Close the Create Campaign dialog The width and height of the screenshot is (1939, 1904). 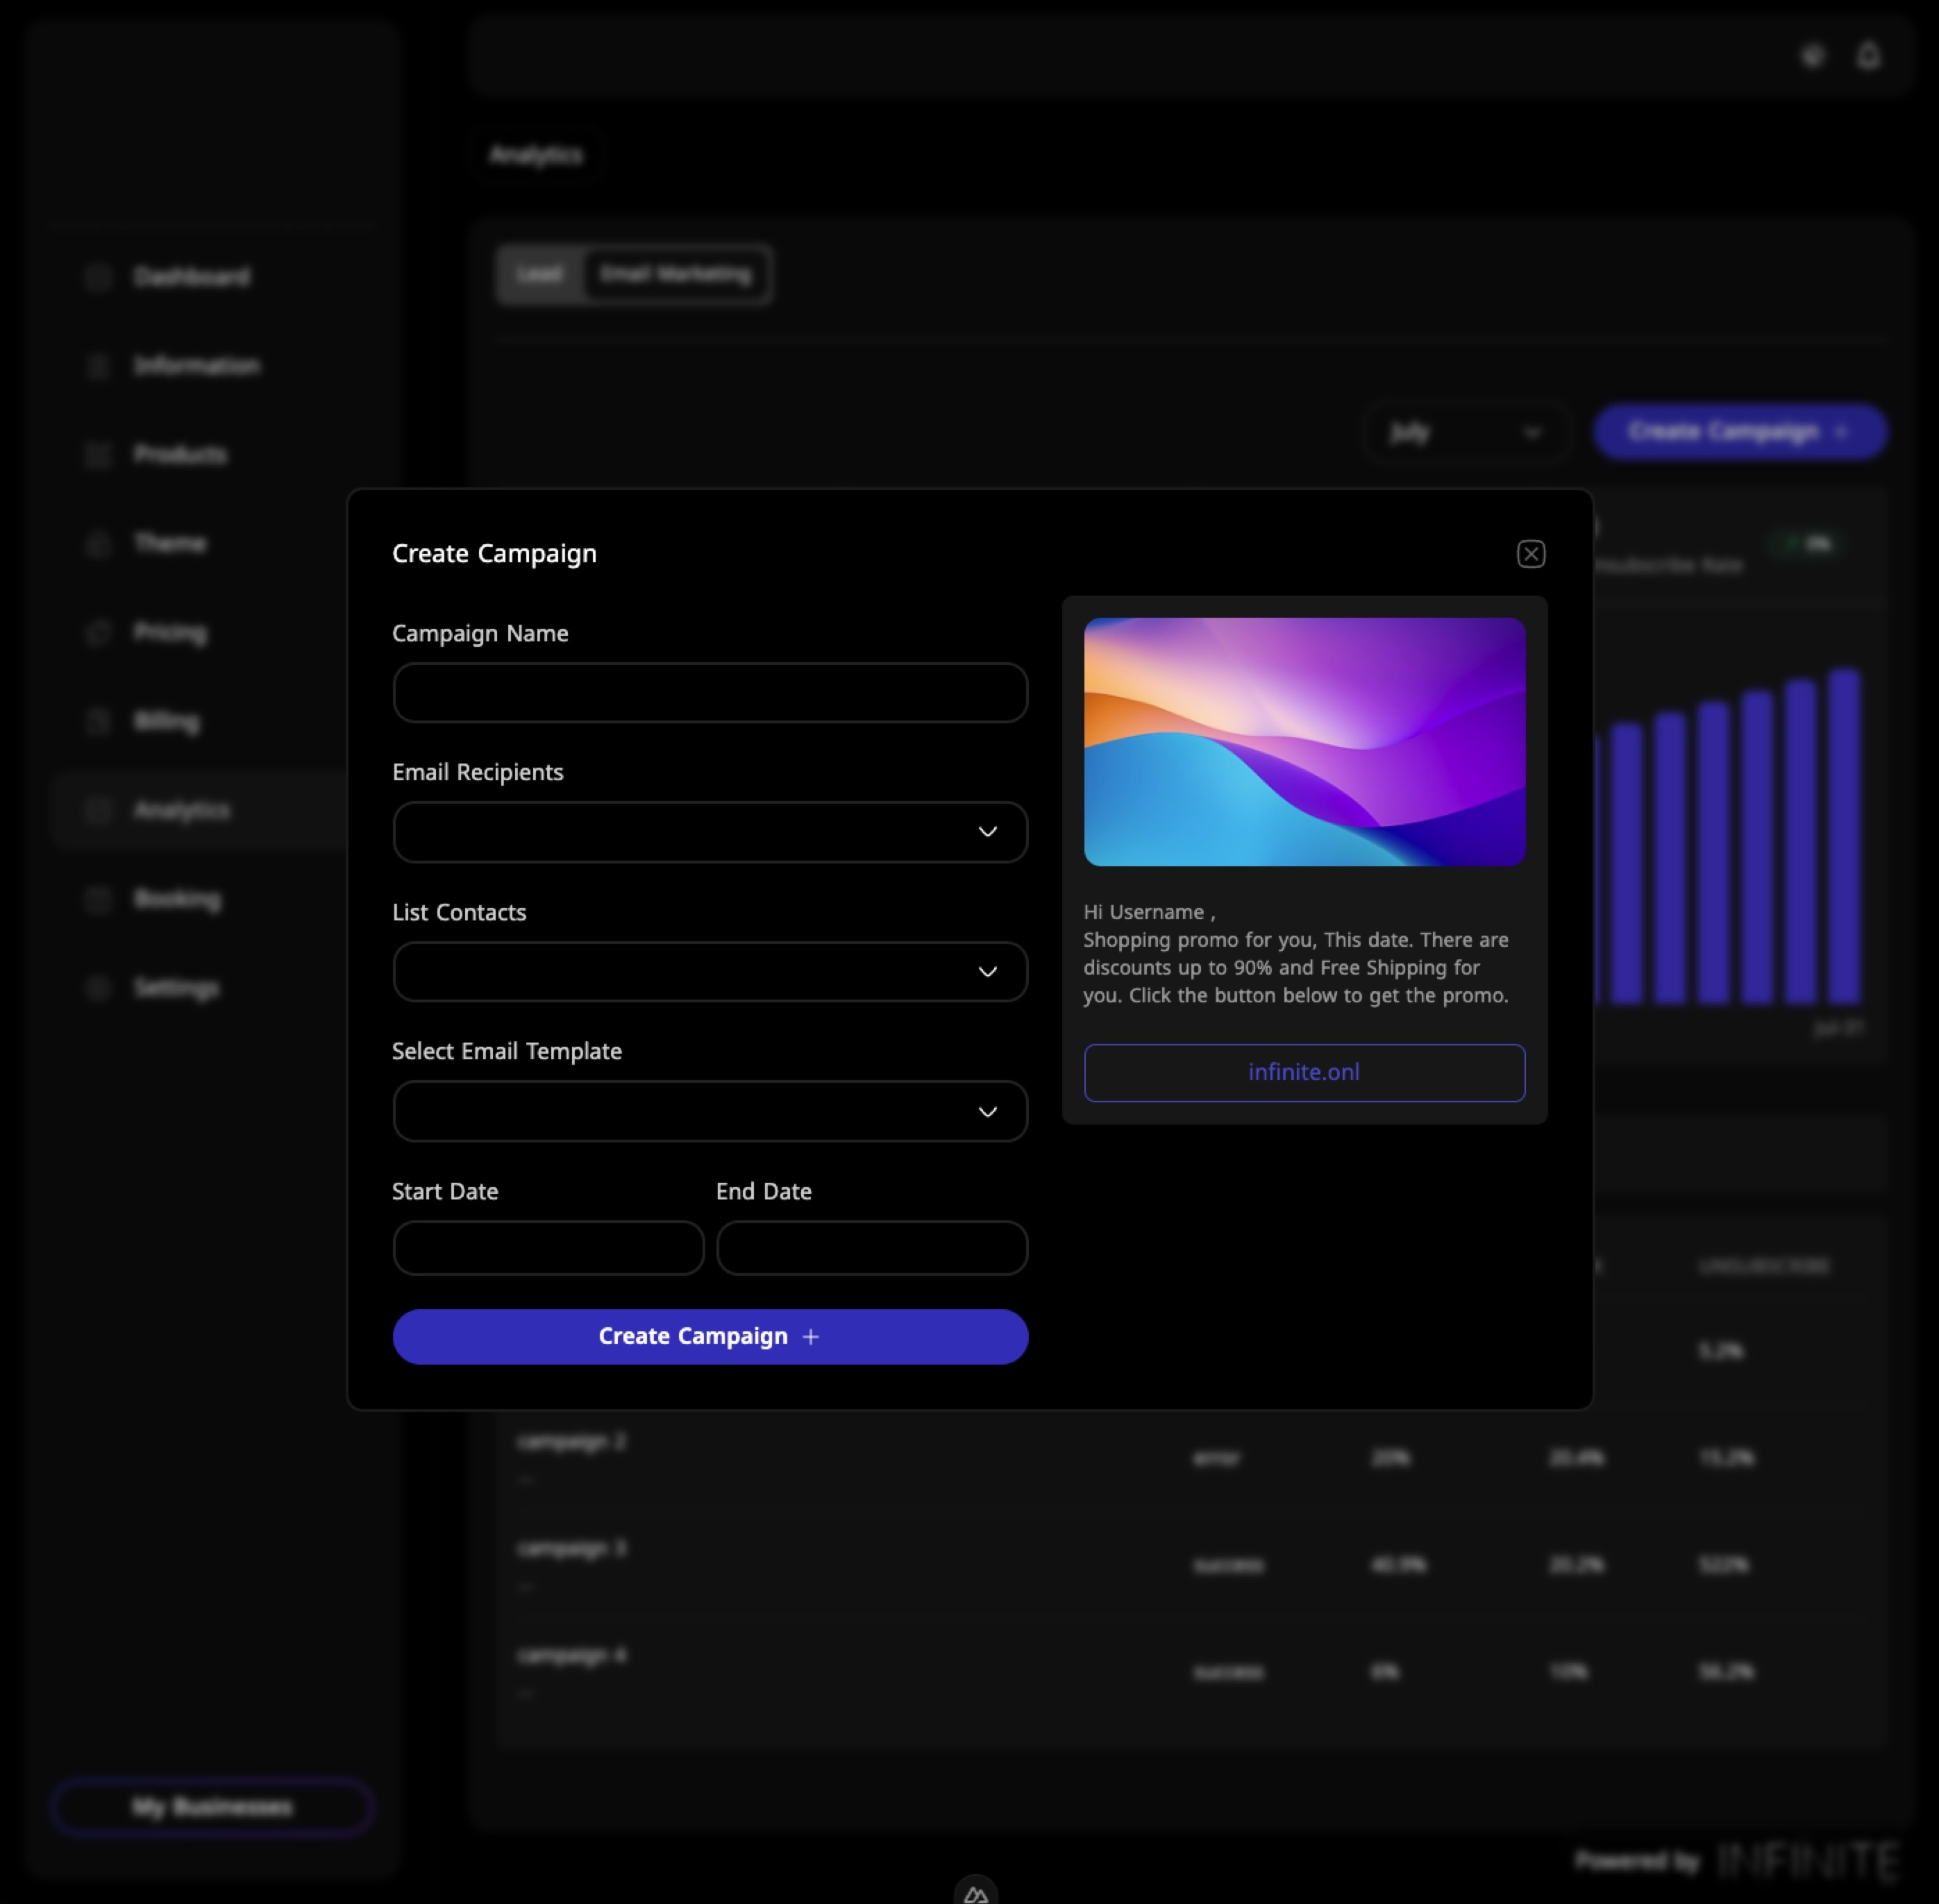click(x=1530, y=554)
